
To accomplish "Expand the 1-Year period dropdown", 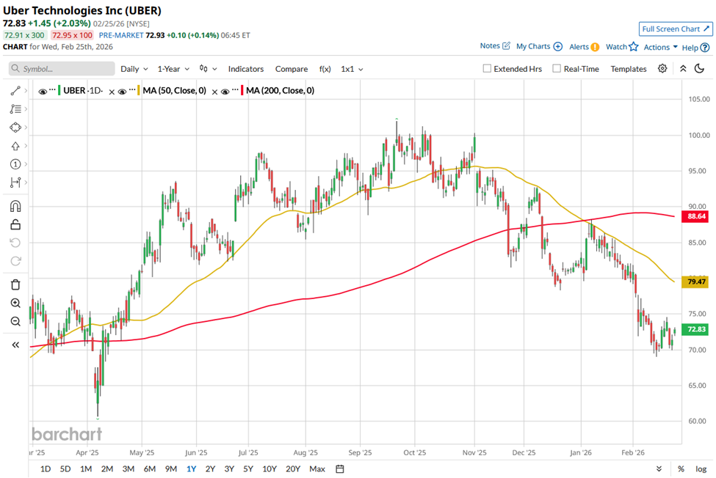I will [173, 69].
